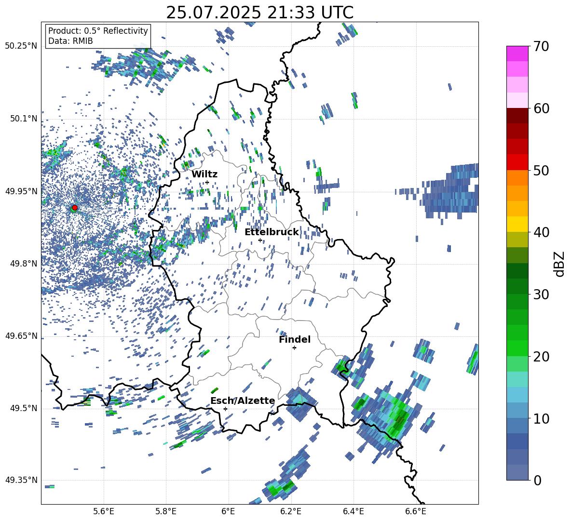Click the 49.5°N latitude label
This screenshot has height=521, width=571.
(x=23, y=408)
